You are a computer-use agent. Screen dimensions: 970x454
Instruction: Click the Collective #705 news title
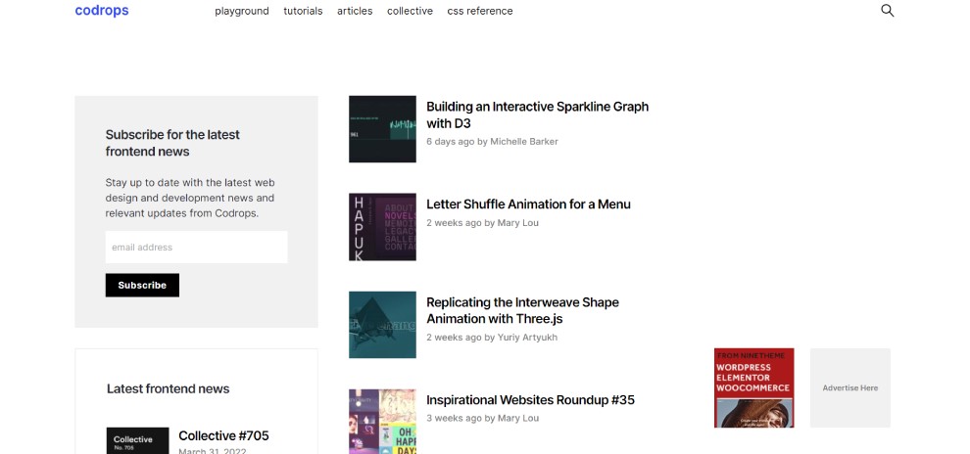click(x=223, y=435)
